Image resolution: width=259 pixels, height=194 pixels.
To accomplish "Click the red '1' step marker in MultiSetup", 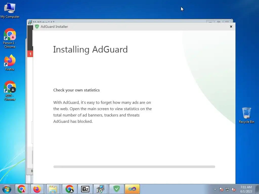I will [30, 54].
